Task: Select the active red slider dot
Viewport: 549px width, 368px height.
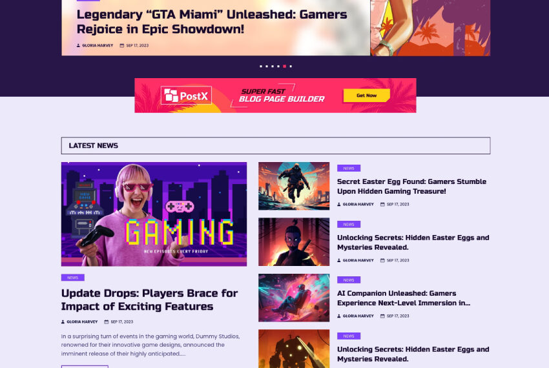Action: click(x=285, y=66)
